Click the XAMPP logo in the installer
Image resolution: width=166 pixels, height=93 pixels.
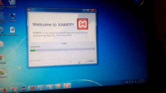pos(82,24)
